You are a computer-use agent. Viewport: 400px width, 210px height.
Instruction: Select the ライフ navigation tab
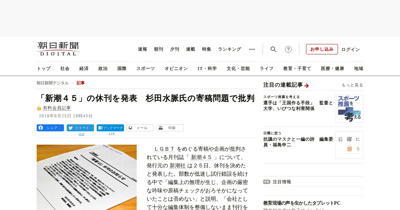coord(267,69)
